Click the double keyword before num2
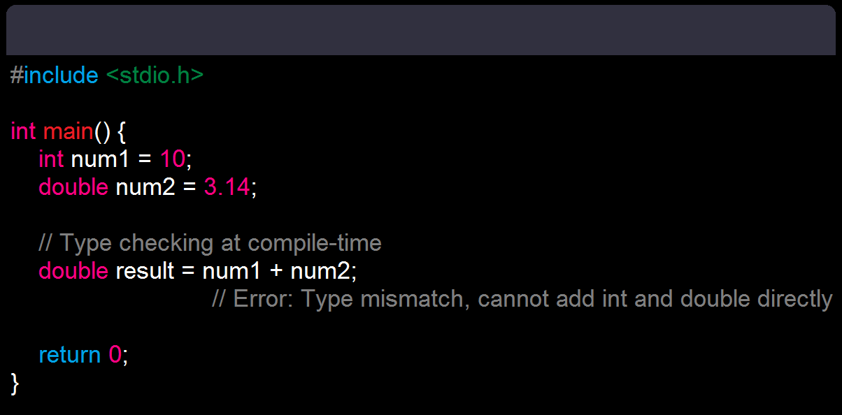 click(x=73, y=187)
